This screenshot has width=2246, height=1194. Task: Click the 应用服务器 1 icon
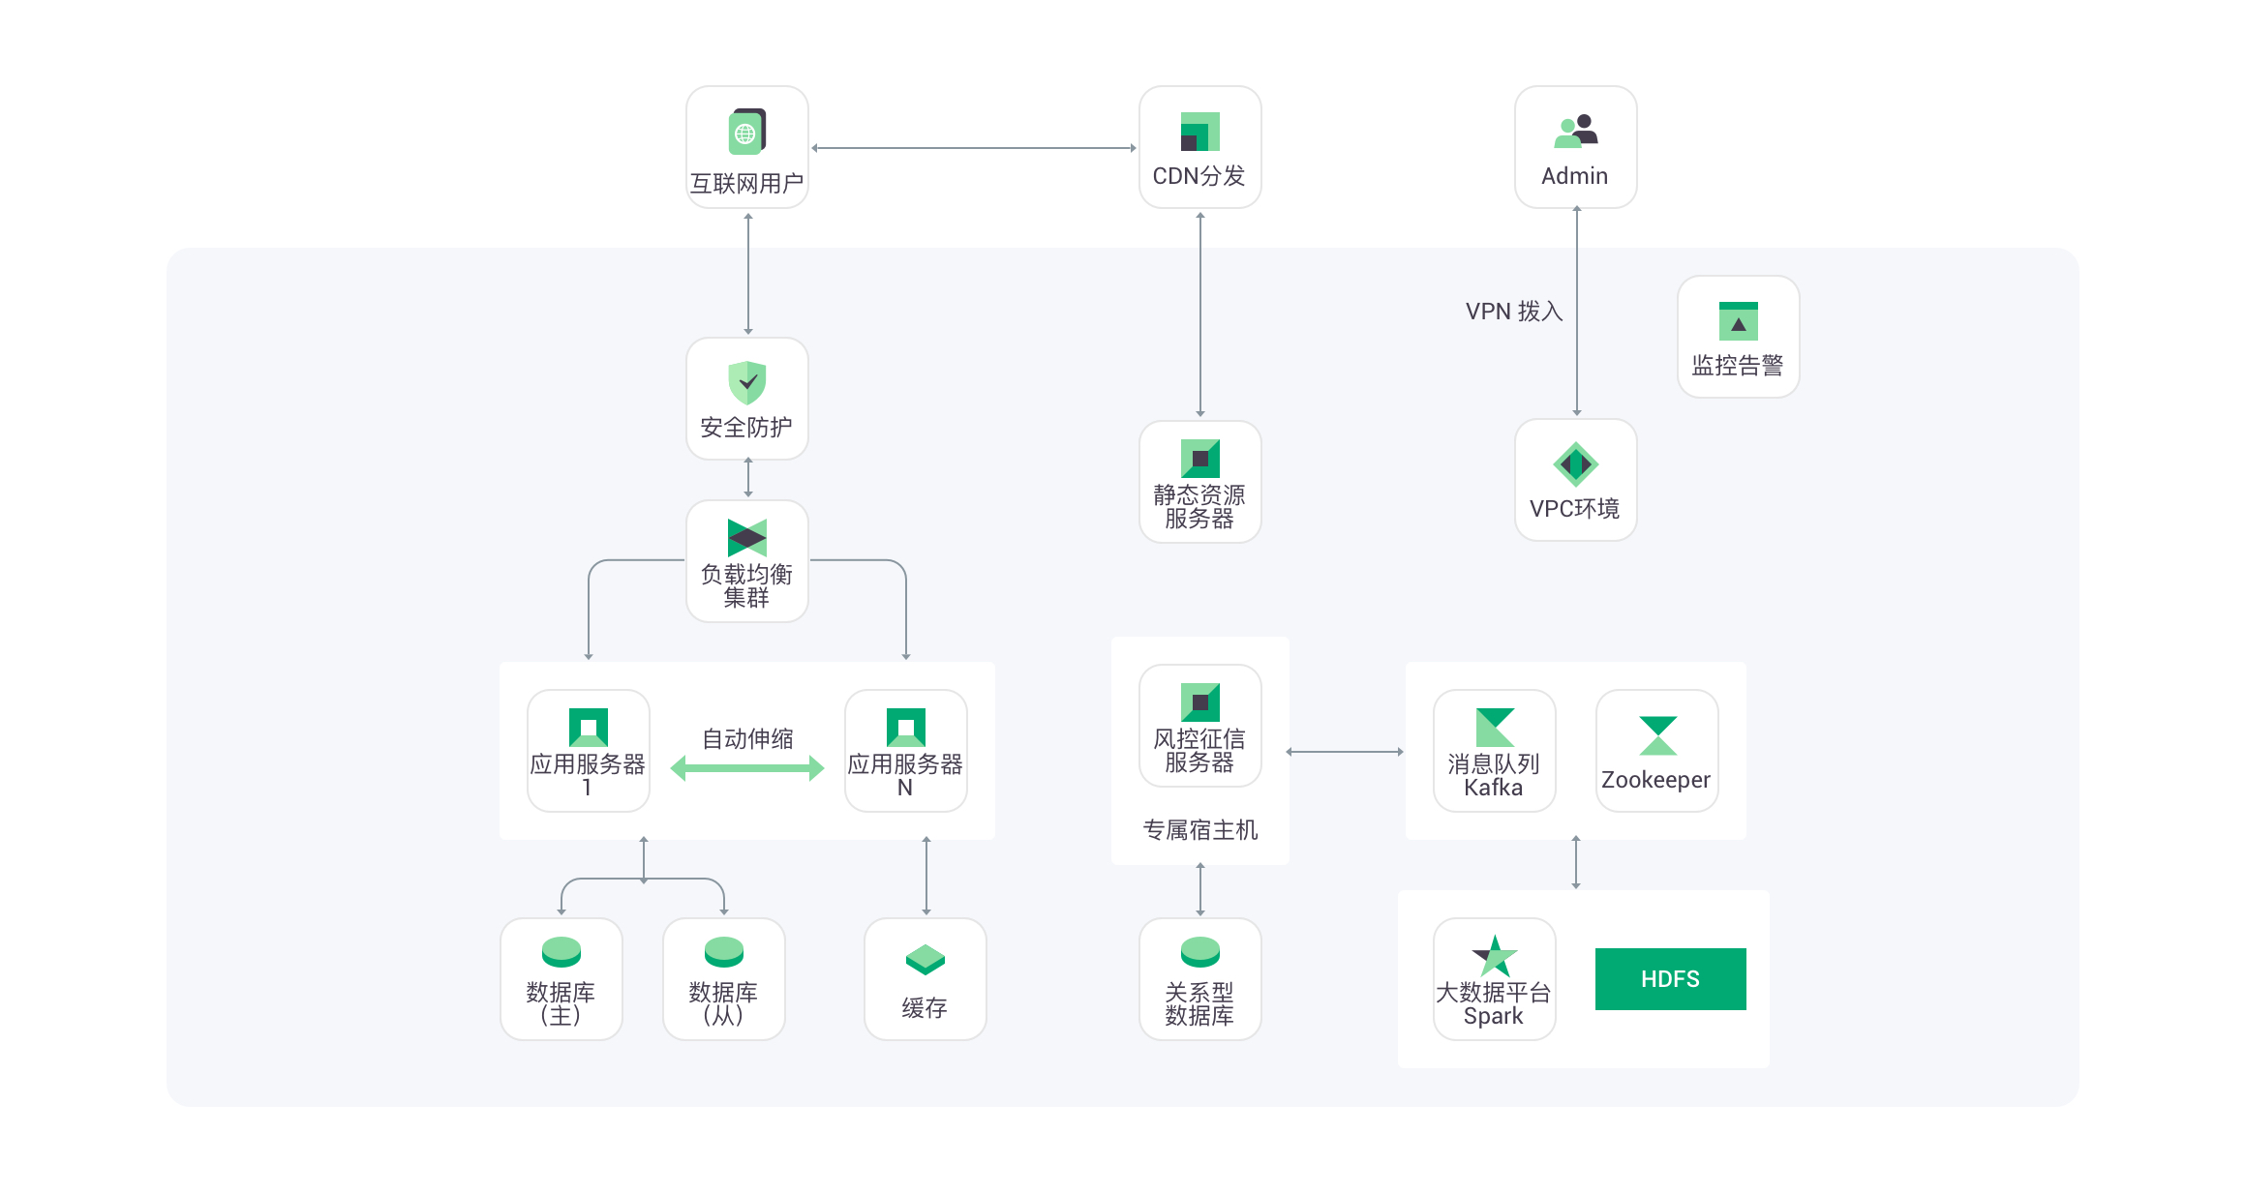coord(589,728)
